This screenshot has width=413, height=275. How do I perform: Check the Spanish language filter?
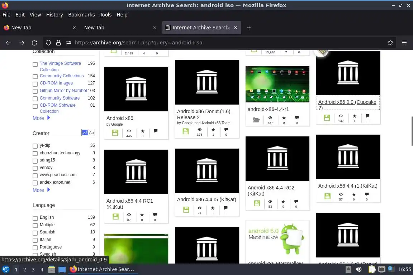35,233
